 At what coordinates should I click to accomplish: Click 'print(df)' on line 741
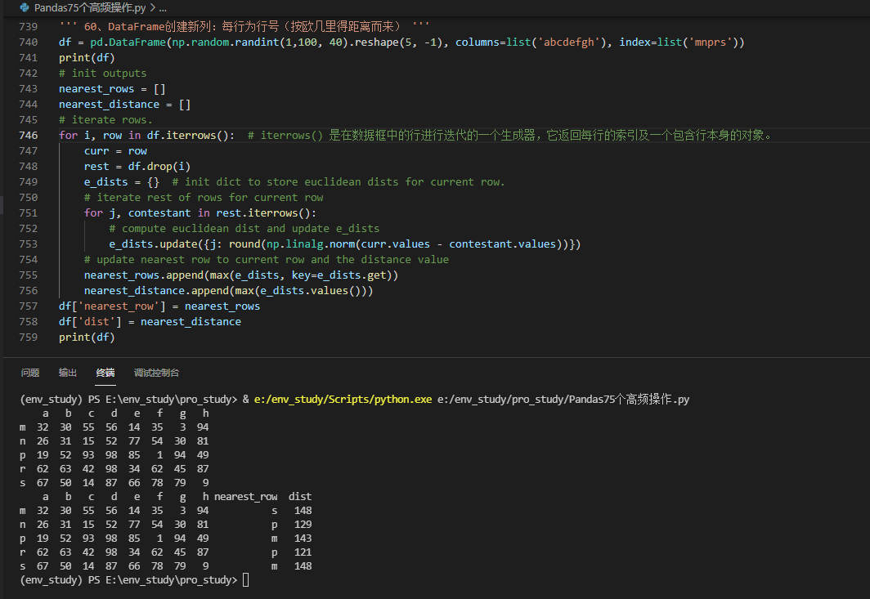pyautogui.click(x=87, y=58)
